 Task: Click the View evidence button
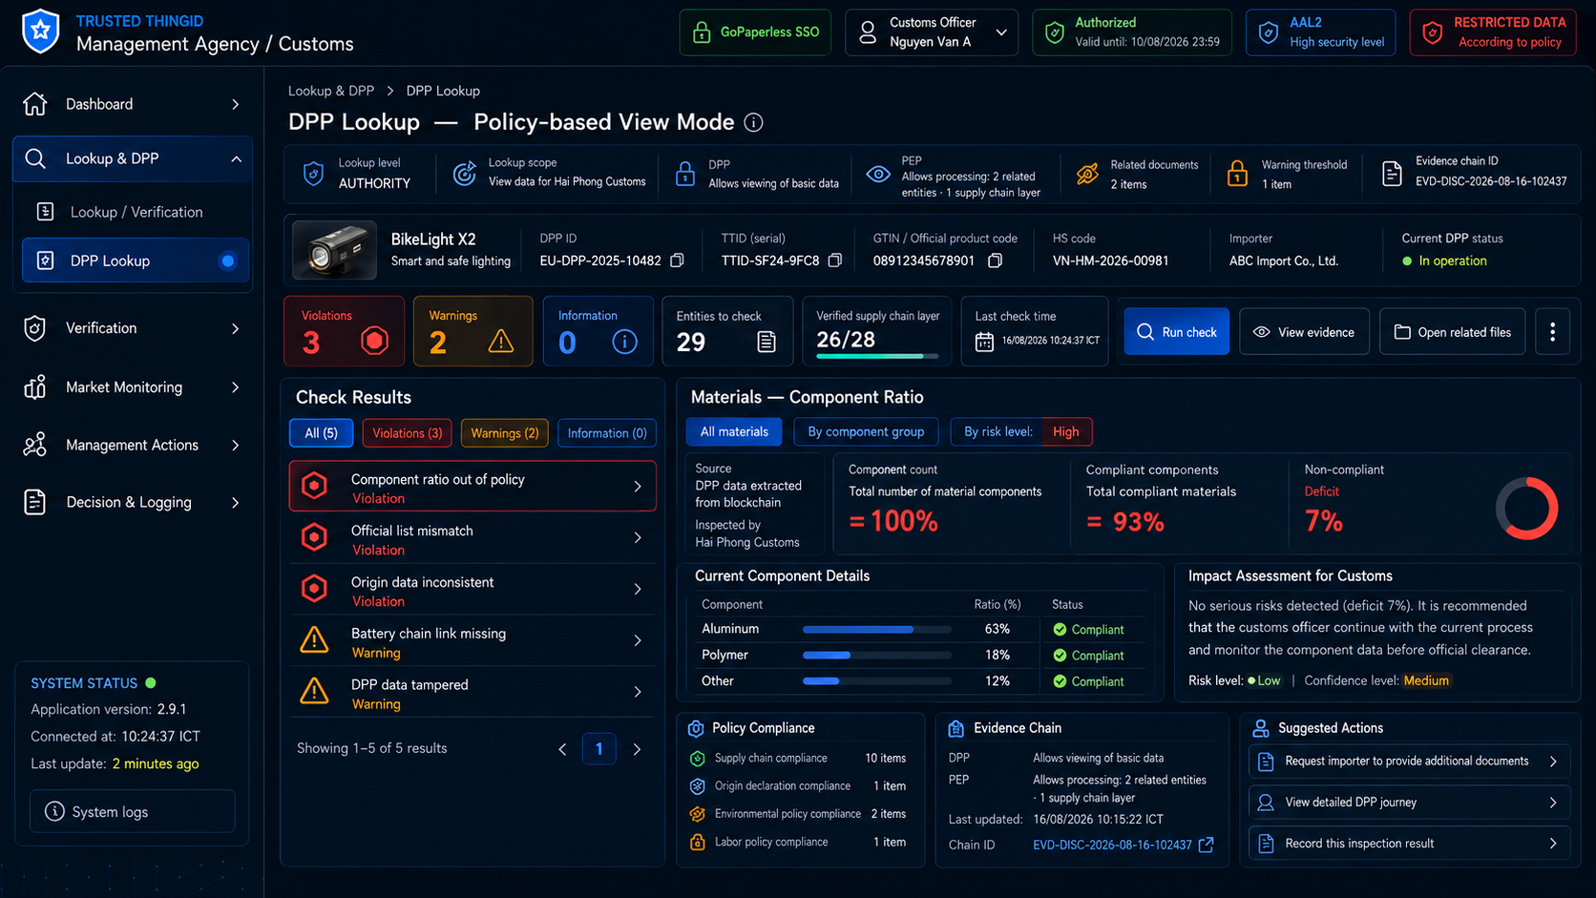point(1304,332)
